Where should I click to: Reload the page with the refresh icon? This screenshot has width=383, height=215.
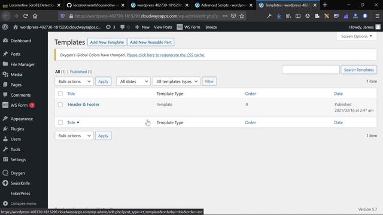[25, 16]
